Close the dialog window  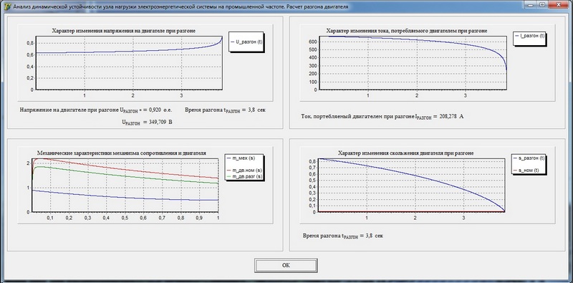pos(559,5)
